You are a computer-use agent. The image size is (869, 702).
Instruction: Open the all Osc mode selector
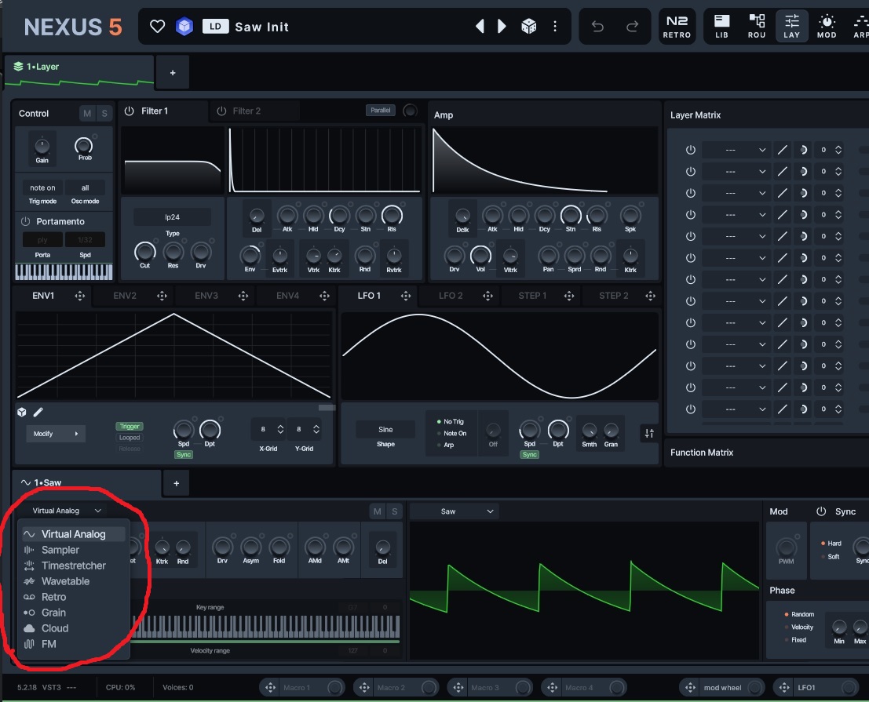[x=85, y=188]
